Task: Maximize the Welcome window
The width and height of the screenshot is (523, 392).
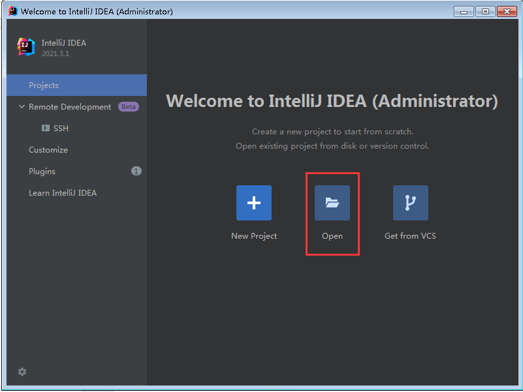Action: [485, 11]
